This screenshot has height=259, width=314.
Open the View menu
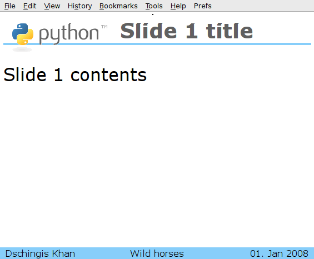[52, 6]
